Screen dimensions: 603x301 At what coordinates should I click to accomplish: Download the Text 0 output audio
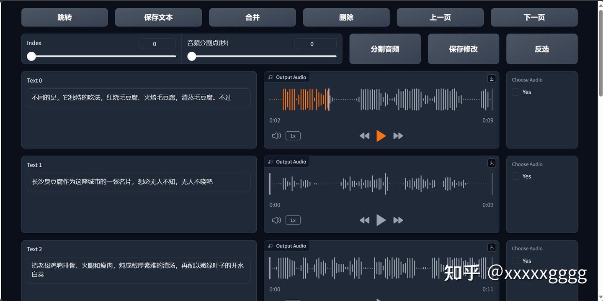tap(491, 78)
